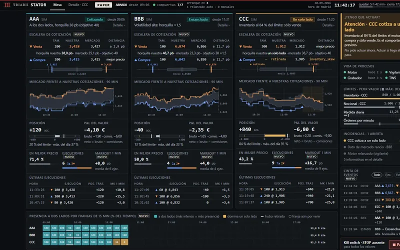Click the Un solo lado badge on CCC
The image size is (400, 250).
302,19
